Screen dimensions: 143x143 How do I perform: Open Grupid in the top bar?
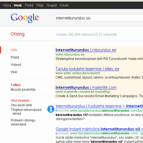pyautogui.click(x=52, y=5)
